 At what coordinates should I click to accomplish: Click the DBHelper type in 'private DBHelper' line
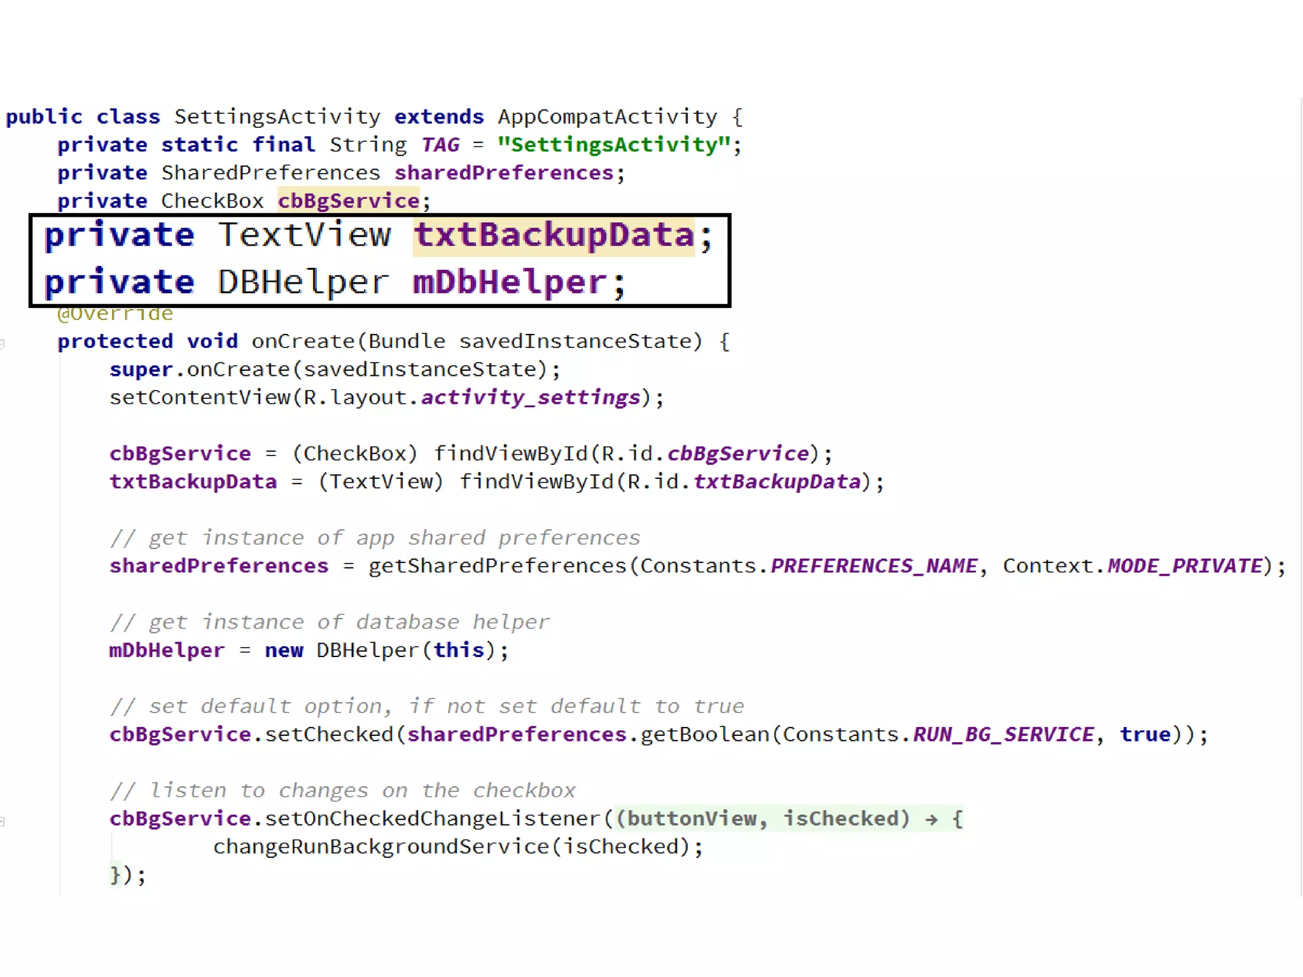[x=303, y=282]
